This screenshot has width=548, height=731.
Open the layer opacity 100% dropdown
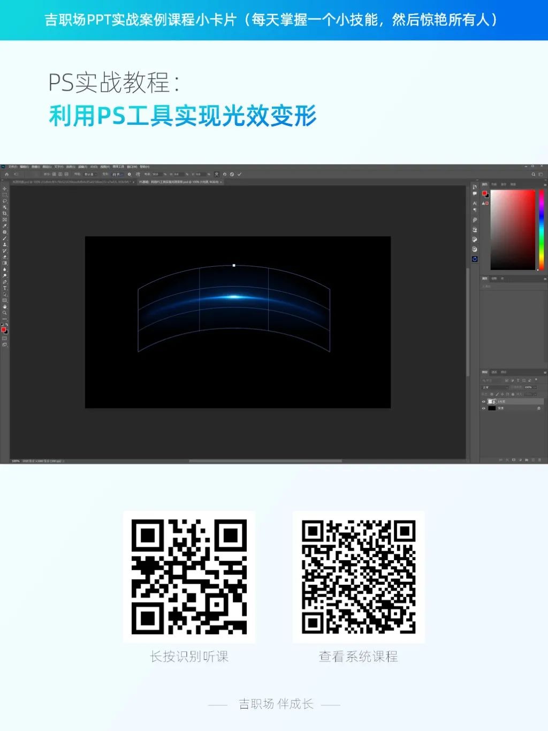tap(530, 387)
